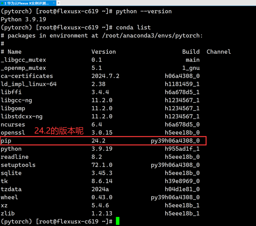Image resolution: width=256 pixels, height=226 pixels.
Task: Click build '1_gnu' of _openmp_mutex
Action: 191,68
